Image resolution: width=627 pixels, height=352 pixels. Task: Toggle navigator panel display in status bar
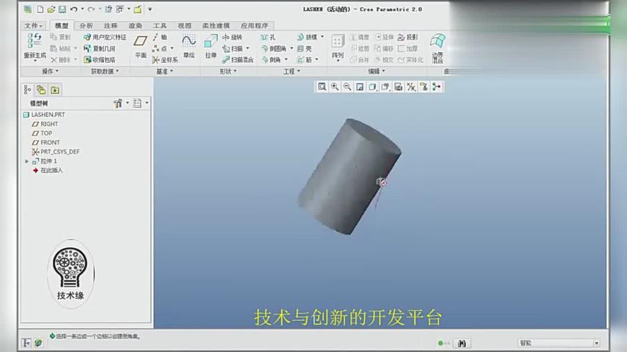(27, 343)
